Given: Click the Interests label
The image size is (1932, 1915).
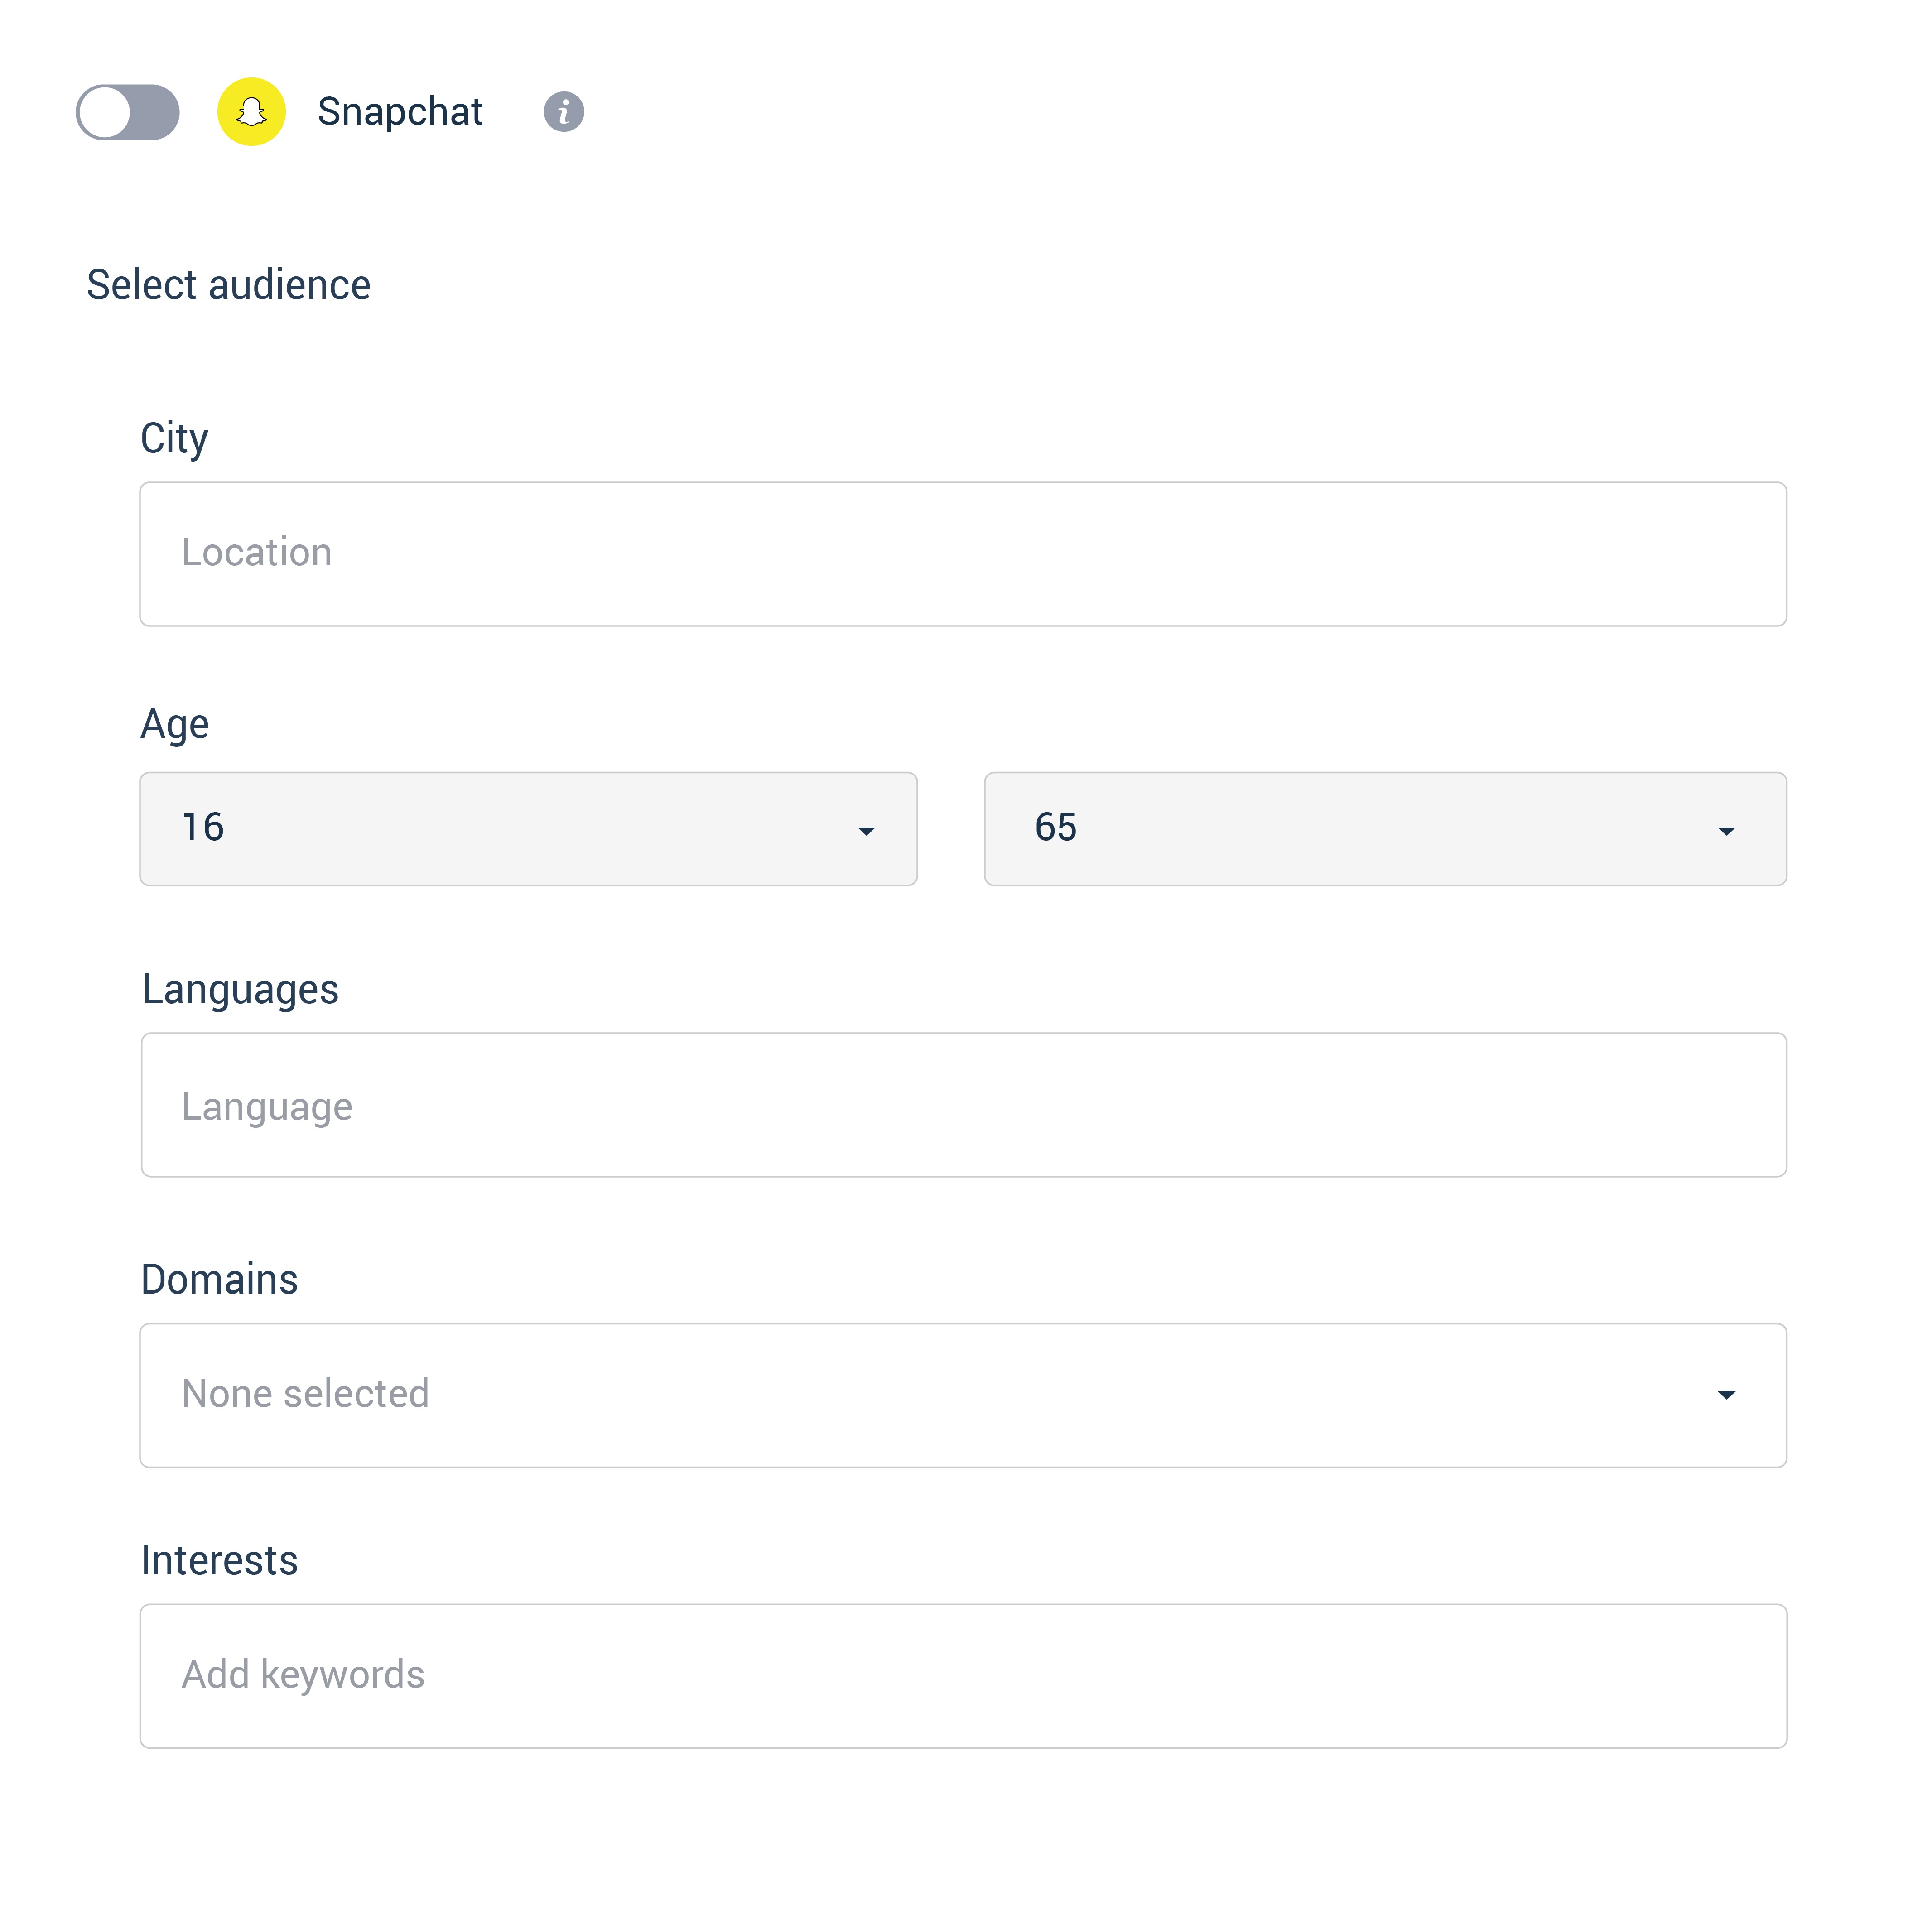Looking at the screenshot, I should [x=220, y=1561].
